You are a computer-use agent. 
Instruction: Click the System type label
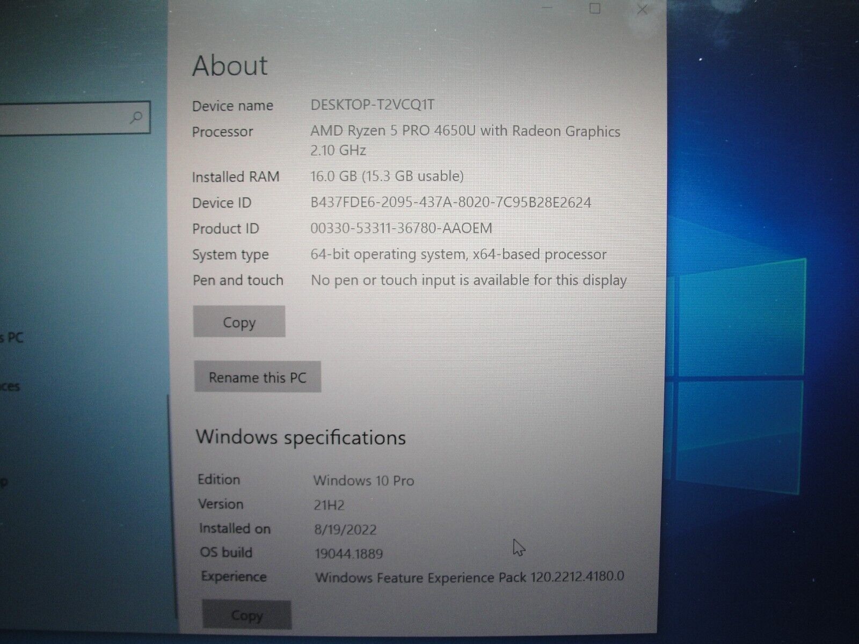tap(230, 255)
